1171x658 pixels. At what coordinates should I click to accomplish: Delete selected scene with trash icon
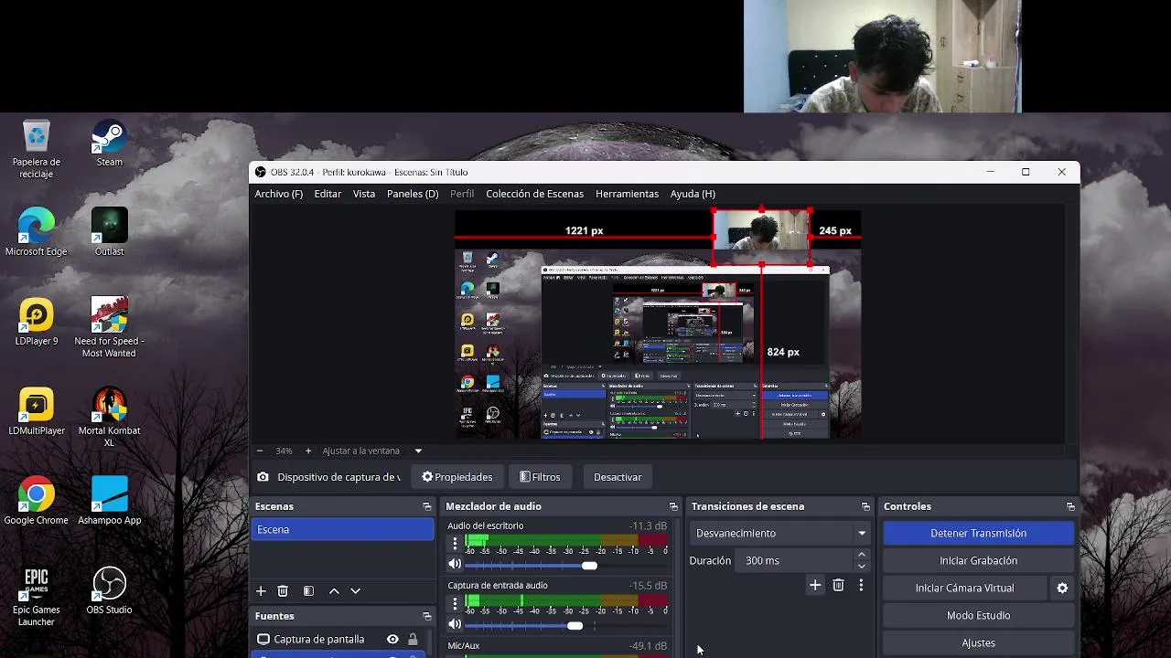click(283, 591)
